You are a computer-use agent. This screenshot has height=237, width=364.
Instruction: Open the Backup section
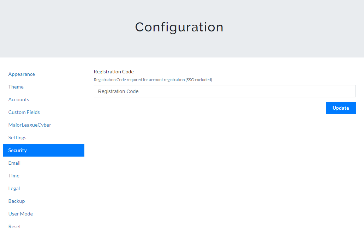tap(17, 201)
